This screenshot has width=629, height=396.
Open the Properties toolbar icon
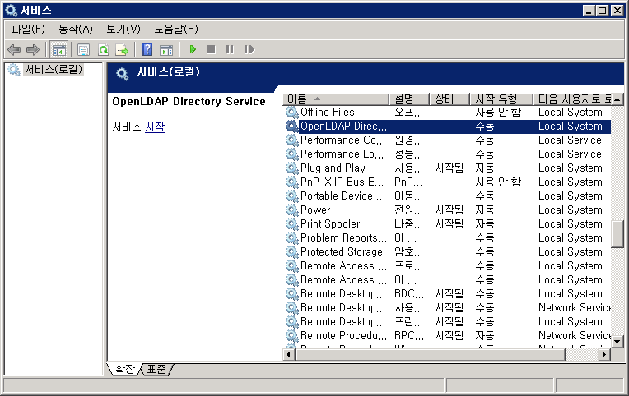click(x=83, y=49)
